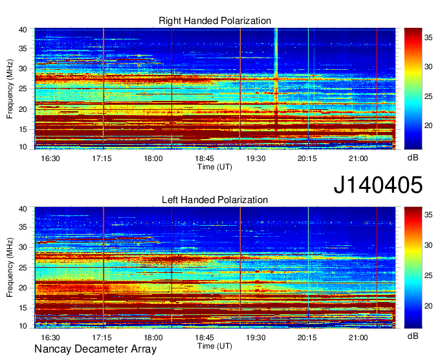Screen dimensions: 440x357
Task: Click the 15 MHz tick on the bottom plot
Action: click(x=23, y=308)
